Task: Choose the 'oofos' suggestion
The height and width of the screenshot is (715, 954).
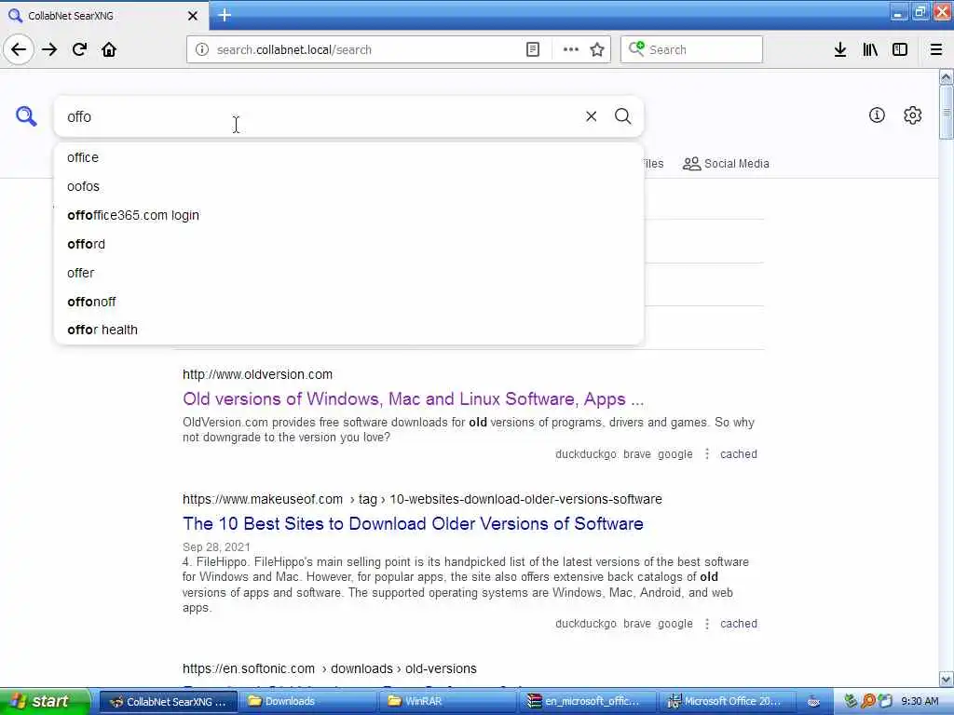Action: click(x=348, y=186)
